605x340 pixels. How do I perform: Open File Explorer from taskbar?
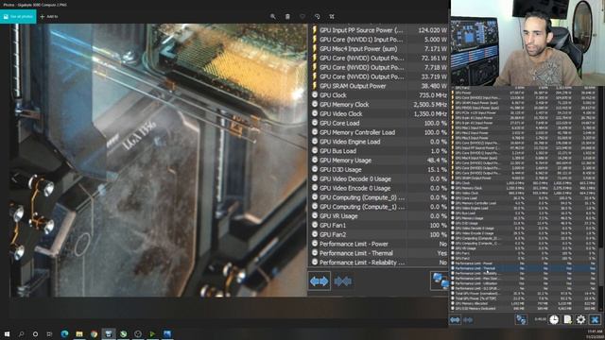[79, 333]
